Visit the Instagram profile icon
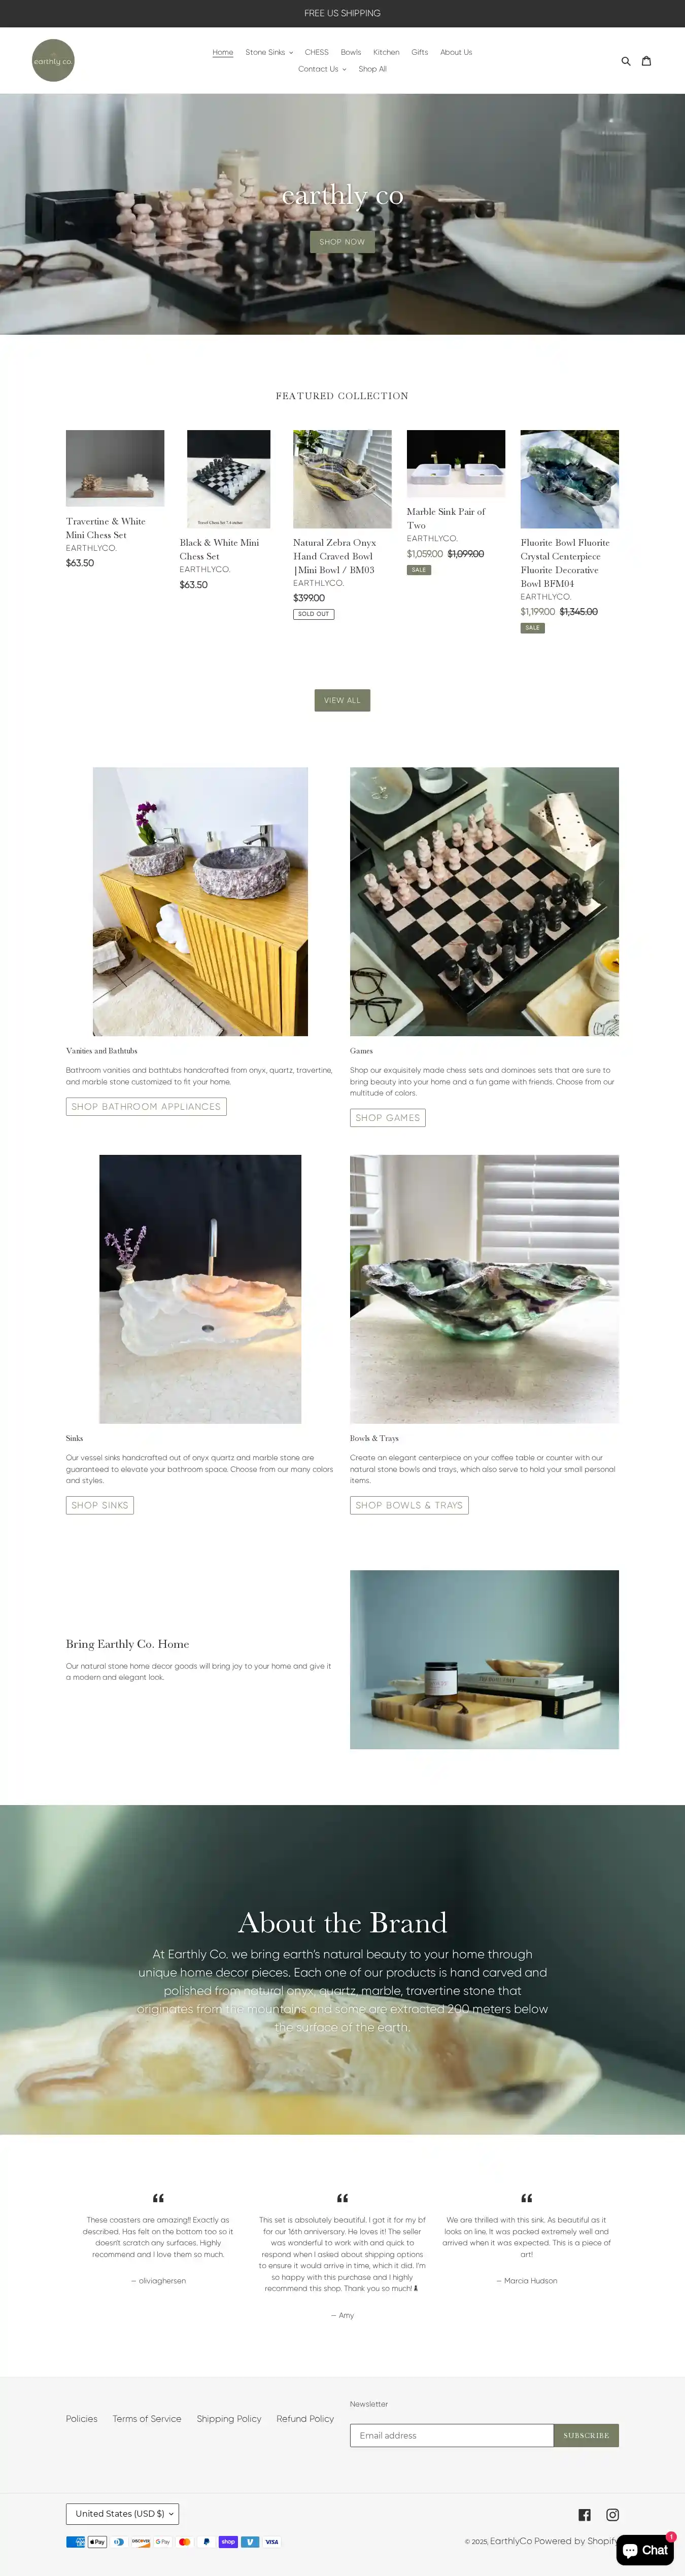The image size is (685, 2576). pyautogui.click(x=613, y=2515)
